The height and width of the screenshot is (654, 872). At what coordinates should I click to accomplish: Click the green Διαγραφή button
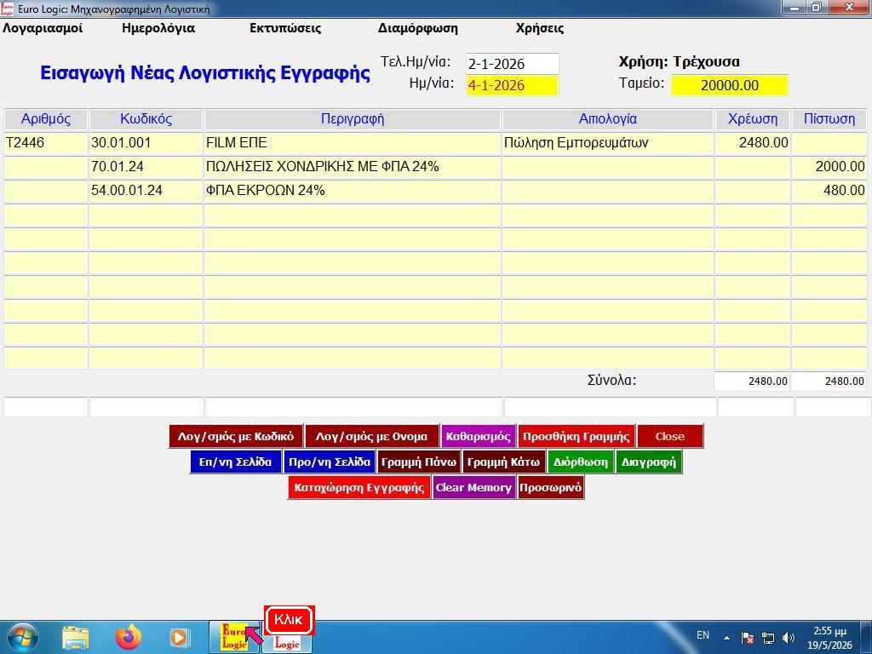click(648, 462)
